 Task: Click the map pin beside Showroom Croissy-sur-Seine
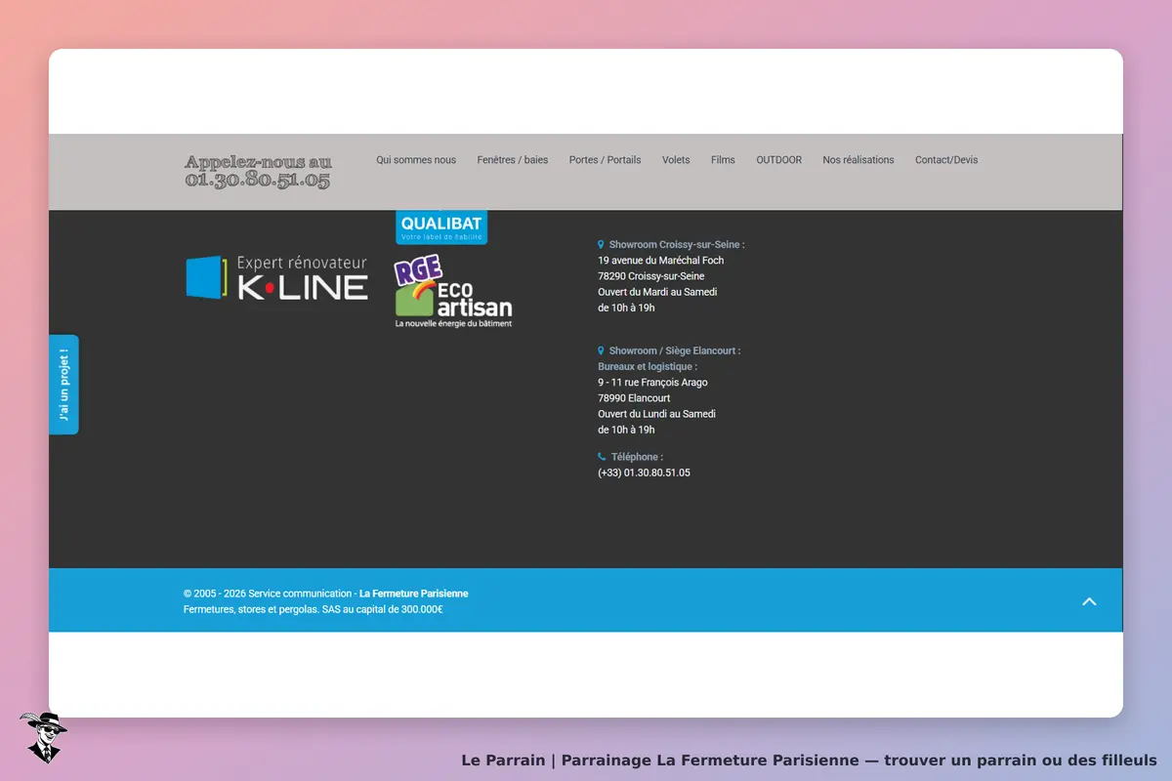point(601,245)
